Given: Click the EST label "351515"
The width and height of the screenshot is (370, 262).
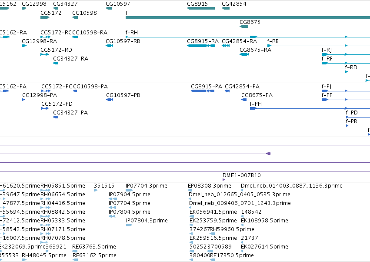Looking at the screenshot, I should [x=104, y=186].
